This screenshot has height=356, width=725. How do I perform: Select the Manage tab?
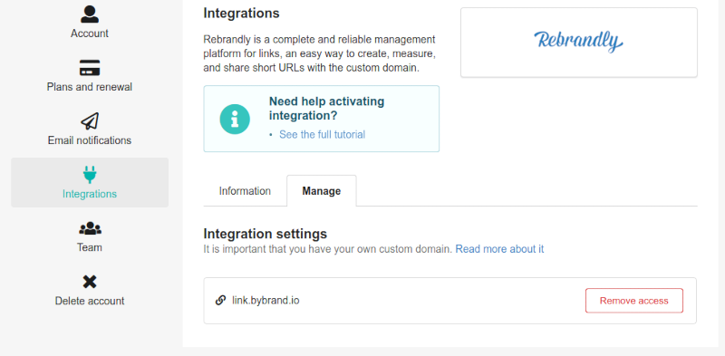[322, 191]
